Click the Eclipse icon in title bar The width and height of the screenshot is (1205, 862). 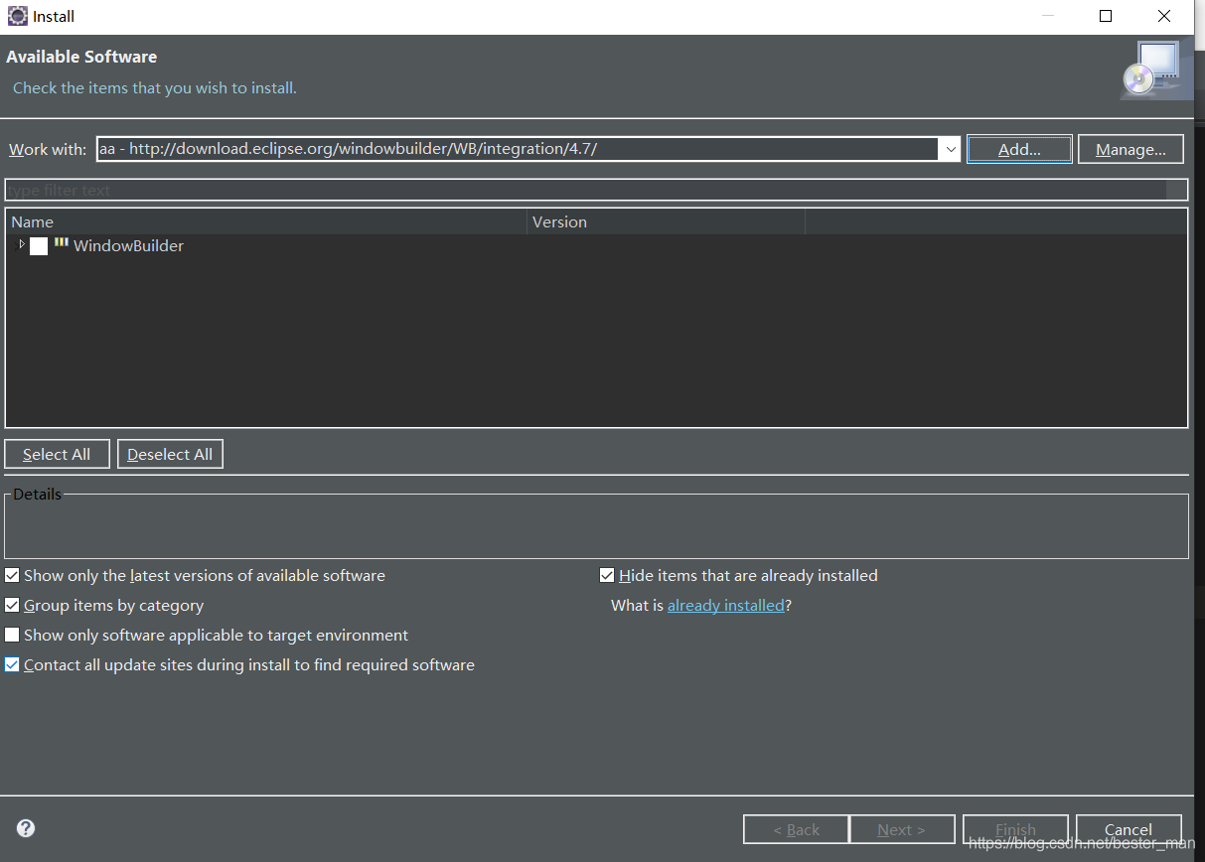(x=17, y=16)
